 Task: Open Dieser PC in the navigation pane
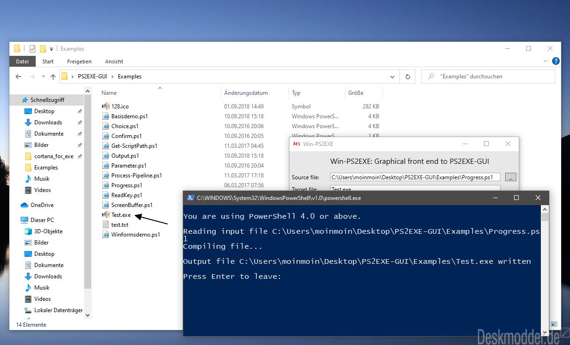tap(42, 220)
